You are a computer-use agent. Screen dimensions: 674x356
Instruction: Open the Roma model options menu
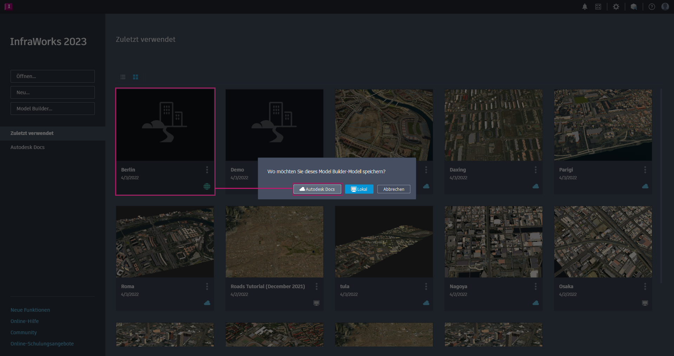[207, 286]
